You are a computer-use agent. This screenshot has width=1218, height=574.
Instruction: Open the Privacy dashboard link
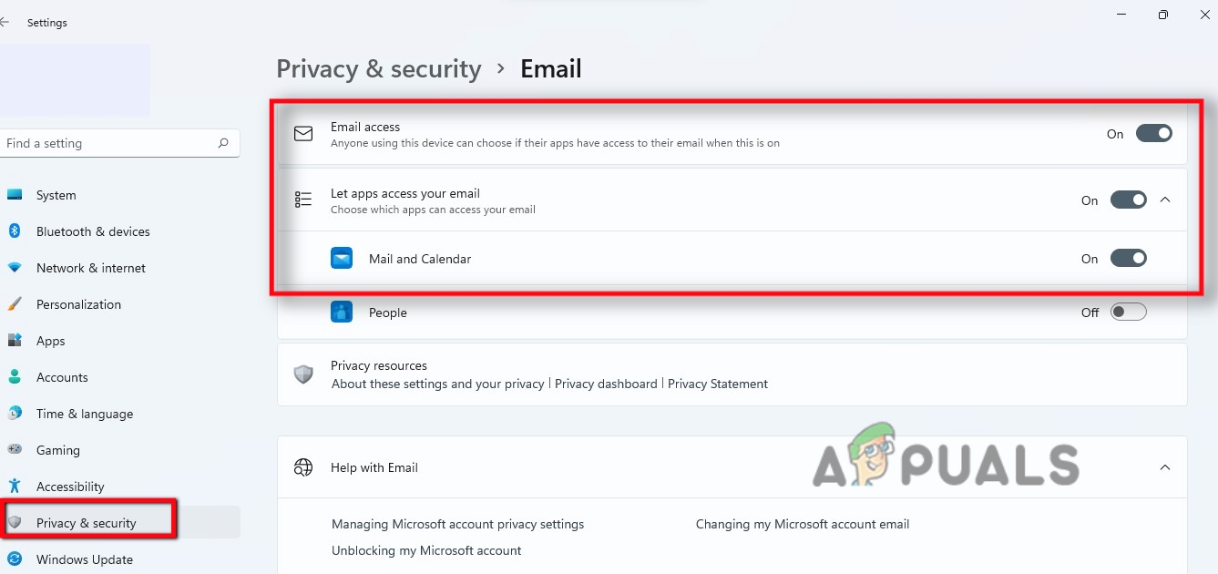605,384
